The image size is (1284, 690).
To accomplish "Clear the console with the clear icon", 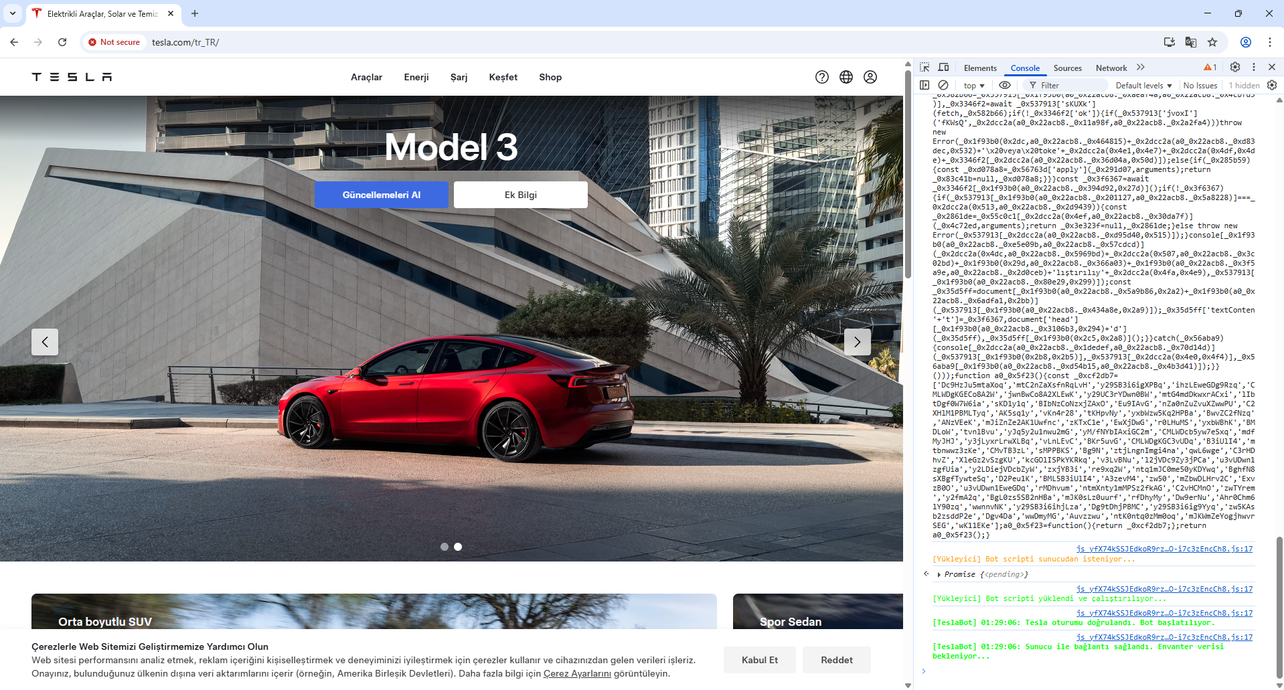I will point(943,85).
